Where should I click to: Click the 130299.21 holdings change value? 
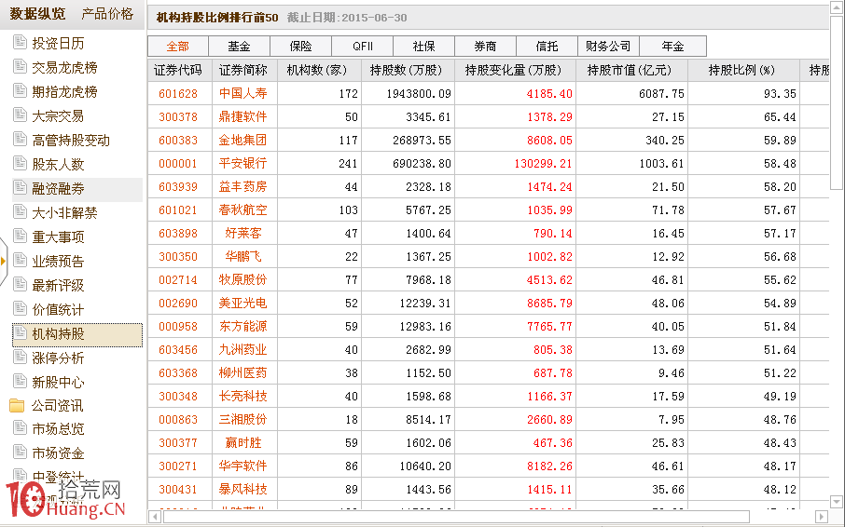coord(543,164)
